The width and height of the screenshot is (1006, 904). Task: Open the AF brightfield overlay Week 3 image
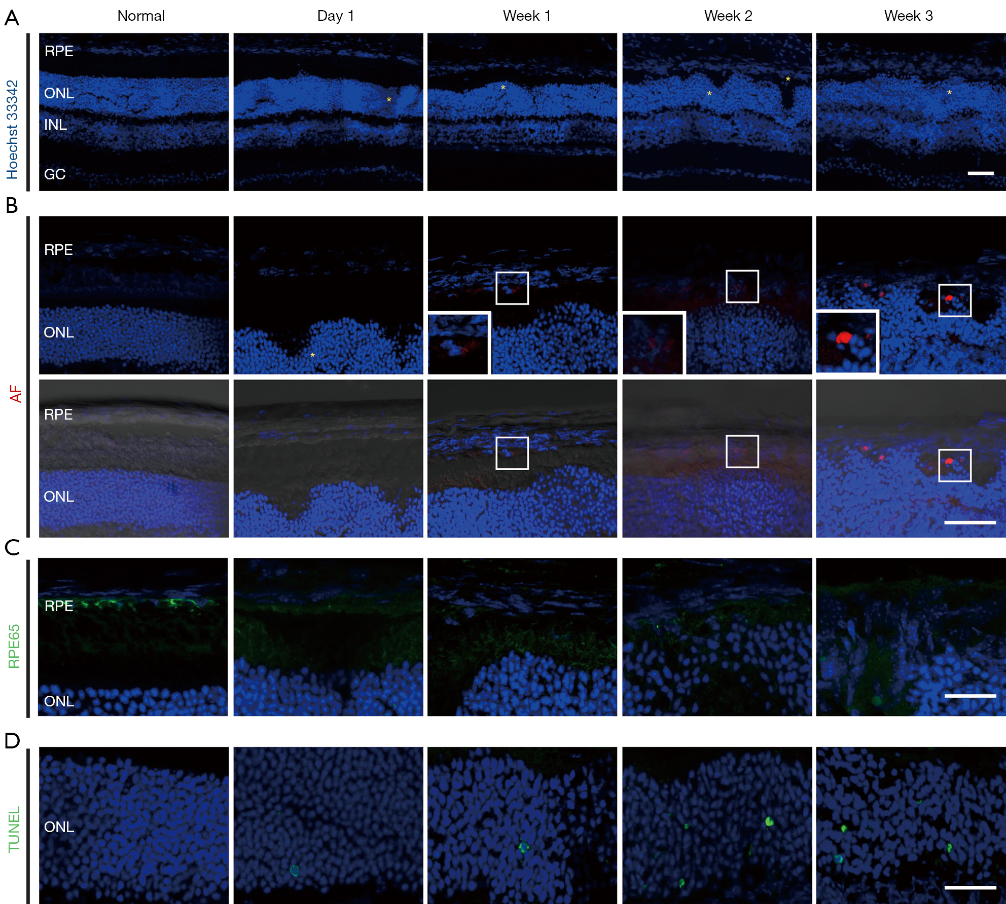coord(911,459)
